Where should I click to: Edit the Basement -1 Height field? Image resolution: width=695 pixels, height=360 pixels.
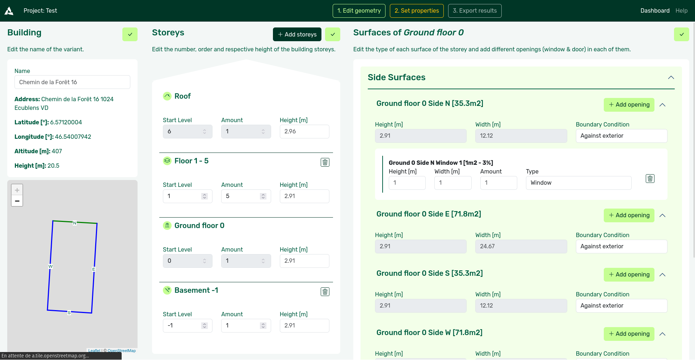pos(304,326)
